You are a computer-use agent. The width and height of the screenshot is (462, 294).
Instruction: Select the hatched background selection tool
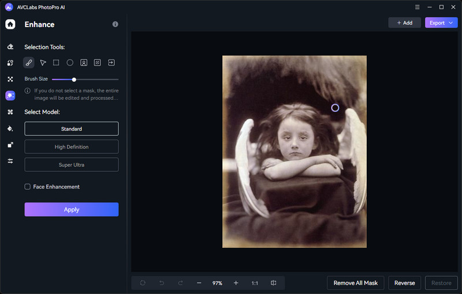(x=97, y=63)
